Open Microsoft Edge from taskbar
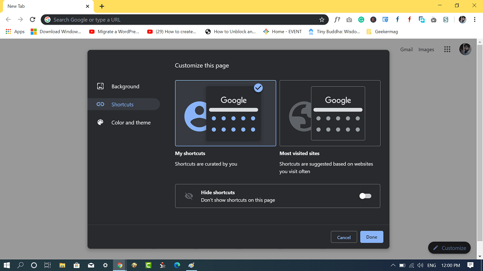 177,265
